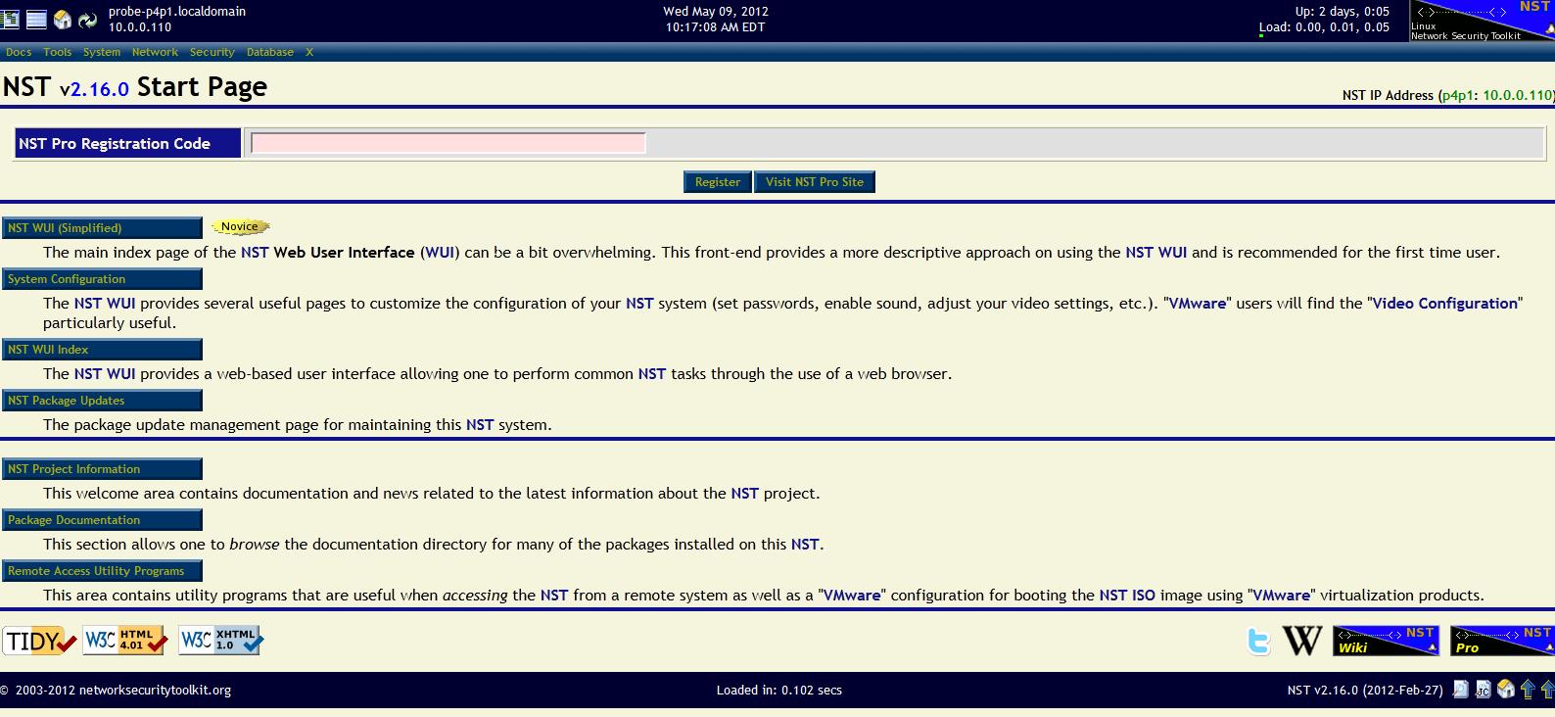Click the Linux Network Security Toolkit logo
This screenshot has width=1555, height=717.
click(1481, 21)
